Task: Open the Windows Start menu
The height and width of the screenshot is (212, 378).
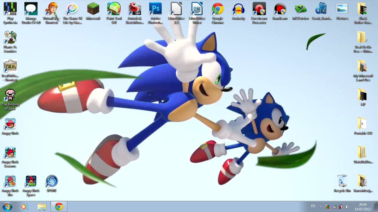Action: (7, 206)
